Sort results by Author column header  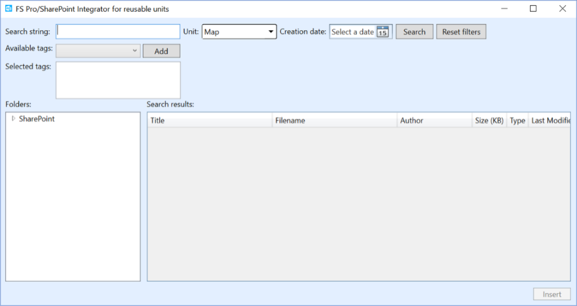[435, 120]
